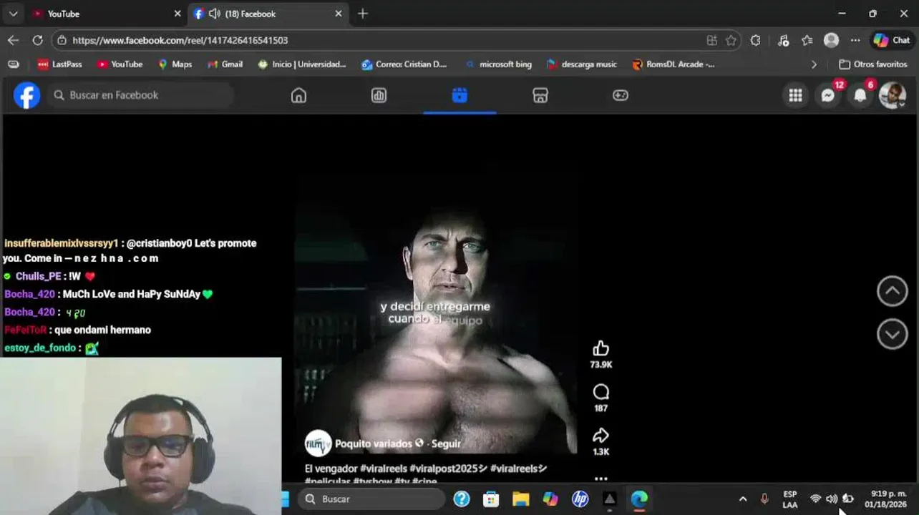This screenshot has width=919, height=515.
Task: Open the descarga music bookmark
Action: click(582, 64)
